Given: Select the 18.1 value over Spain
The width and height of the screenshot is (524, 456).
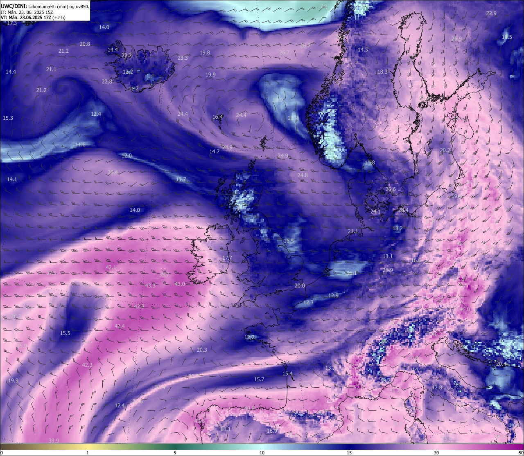Looking at the screenshot, I should 226,429.
